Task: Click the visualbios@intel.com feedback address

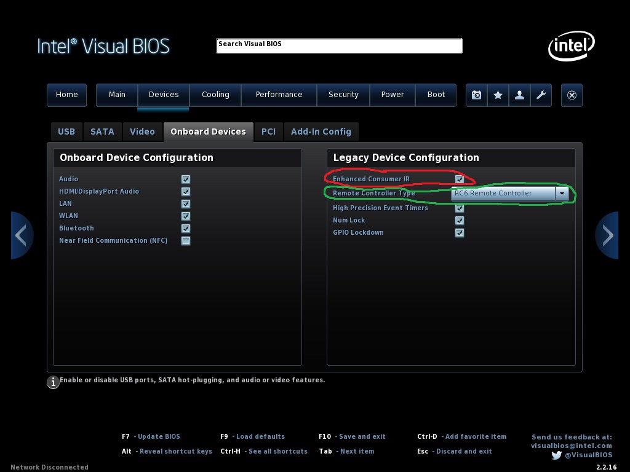Action: pyautogui.click(x=572, y=446)
